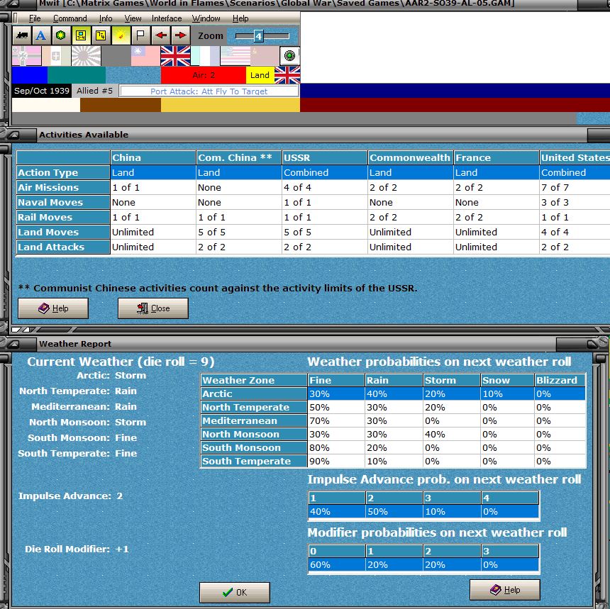Click the North Monsoon weather zone row
Screen dimensions: 610x609
[x=393, y=434]
